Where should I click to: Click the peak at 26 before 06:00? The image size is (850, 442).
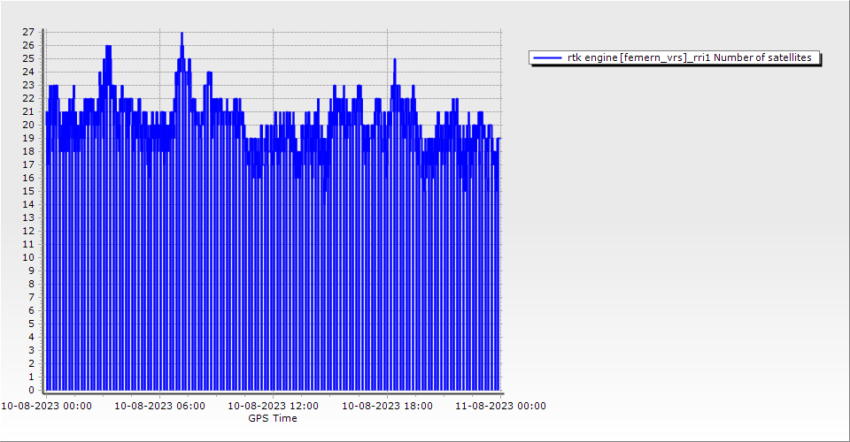108,46
